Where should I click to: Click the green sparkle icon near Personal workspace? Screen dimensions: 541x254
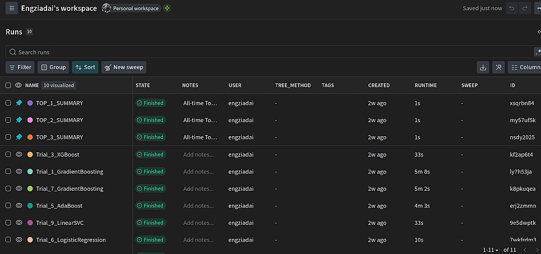pyautogui.click(x=167, y=8)
